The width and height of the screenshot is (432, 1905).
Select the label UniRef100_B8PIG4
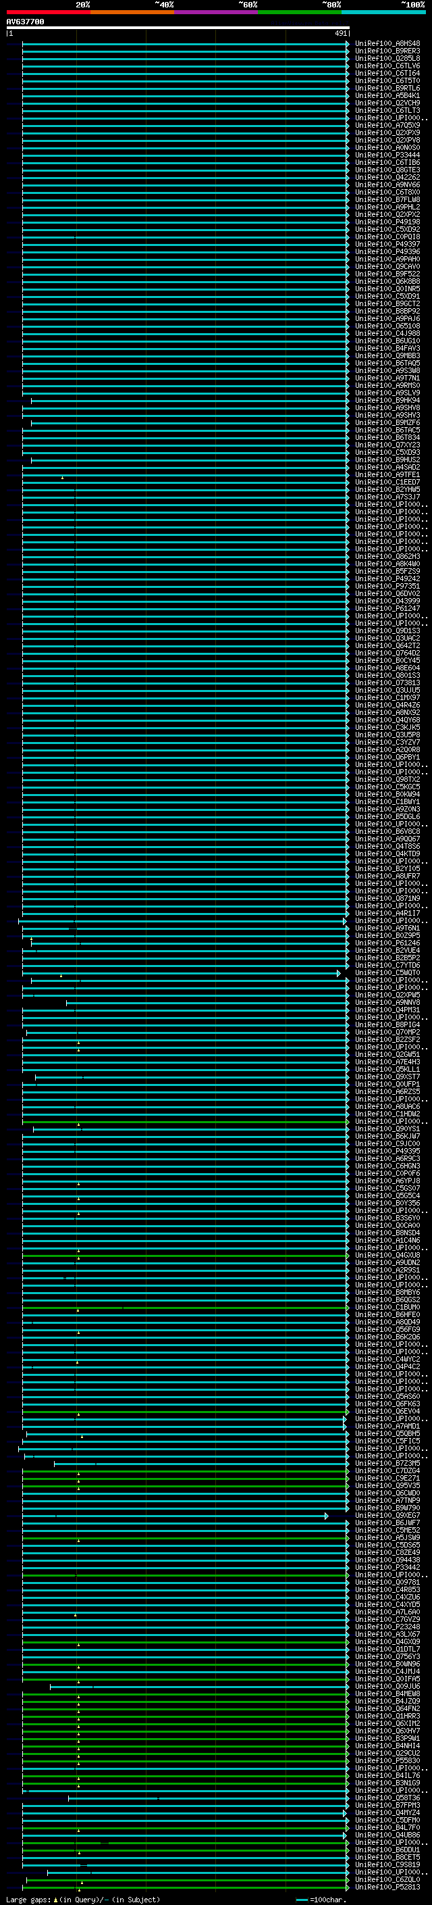[387, 1025]
